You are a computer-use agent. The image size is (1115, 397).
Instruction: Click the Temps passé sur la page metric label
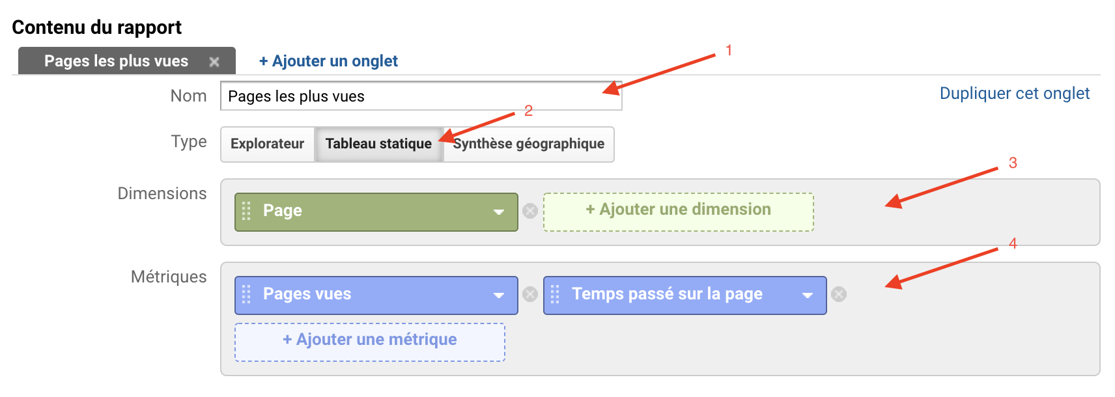point(667,294)
